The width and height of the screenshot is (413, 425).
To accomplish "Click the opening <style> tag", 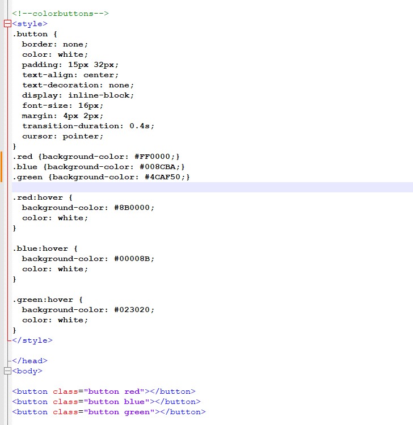I will (x=30, y=24).
